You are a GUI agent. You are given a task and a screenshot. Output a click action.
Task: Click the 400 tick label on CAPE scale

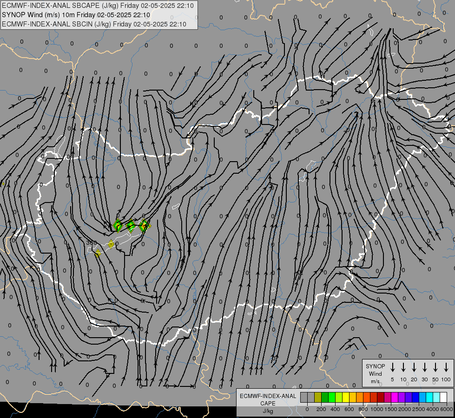(335, 409)
